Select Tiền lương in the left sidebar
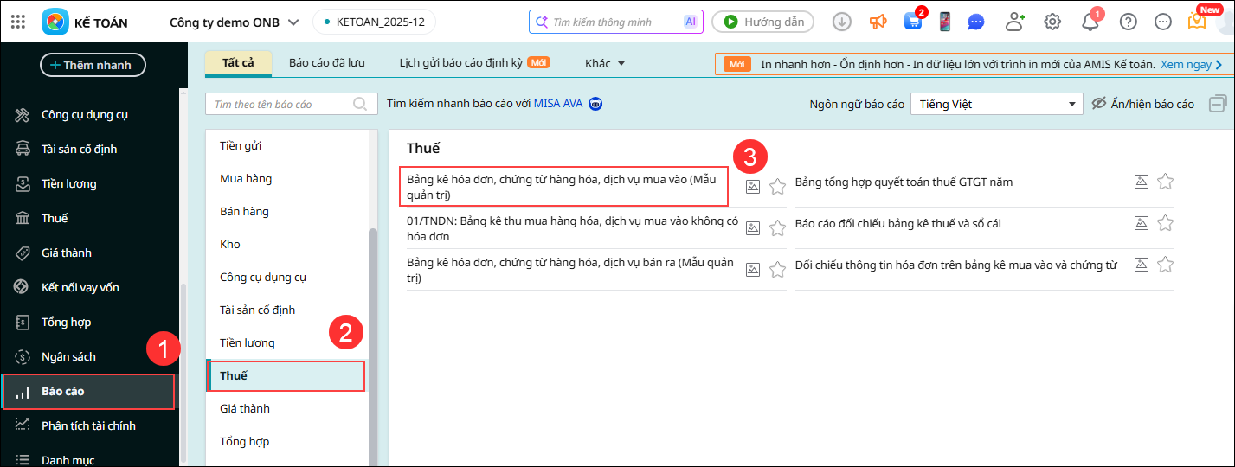The image size is (1235, 467). click(68, 183)
